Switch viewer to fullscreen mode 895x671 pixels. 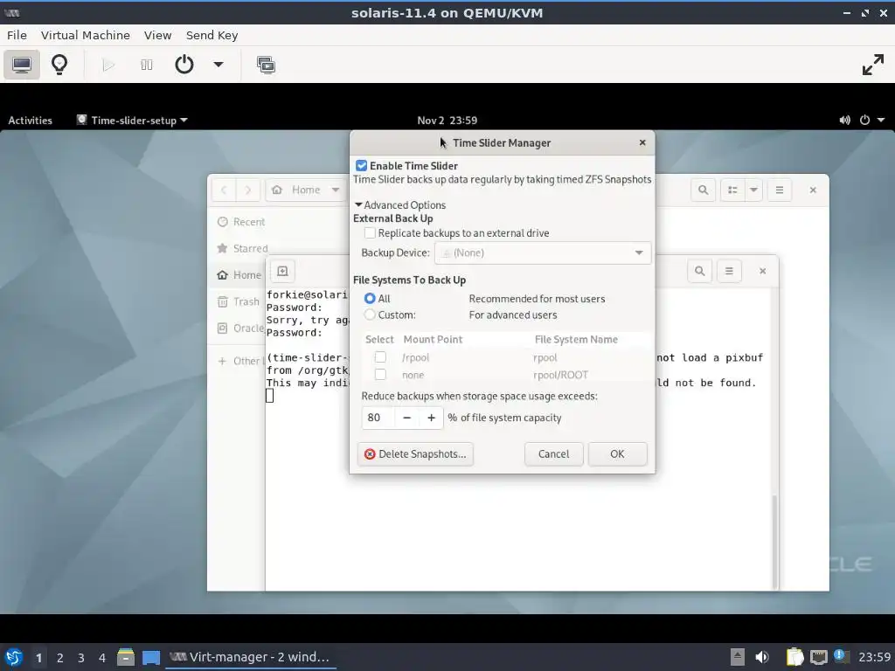tap(873, 65)
